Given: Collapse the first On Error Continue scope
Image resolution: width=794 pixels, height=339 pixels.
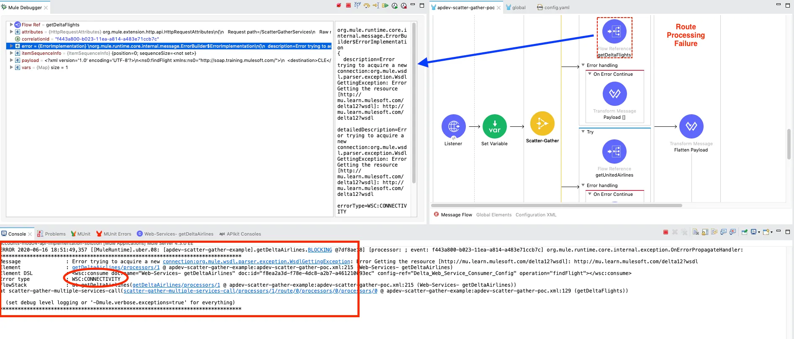Looking at the screenshot, I should tap(590, 74).
